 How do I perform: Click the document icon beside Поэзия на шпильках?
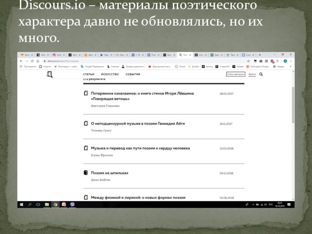pyautogui.click(x=86, y=172)
